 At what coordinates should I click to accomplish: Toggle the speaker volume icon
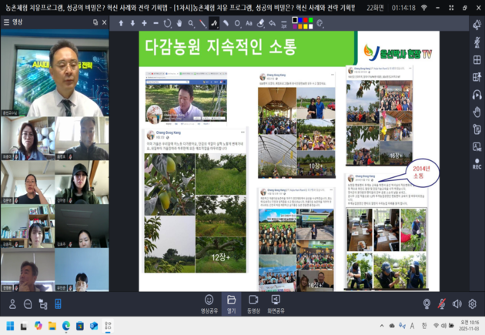(x=457, y=303)
